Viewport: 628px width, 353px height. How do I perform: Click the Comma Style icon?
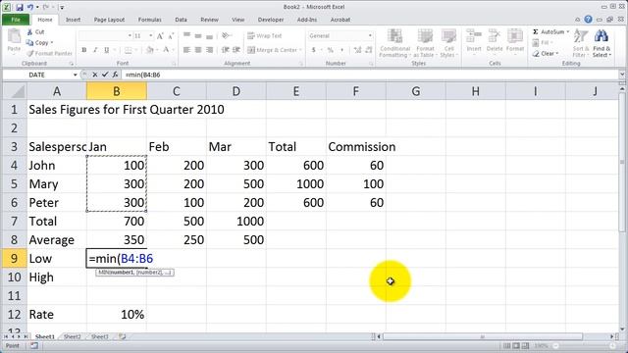(x=341, y=50)
